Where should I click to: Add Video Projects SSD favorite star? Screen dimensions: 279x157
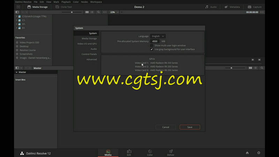17,42
